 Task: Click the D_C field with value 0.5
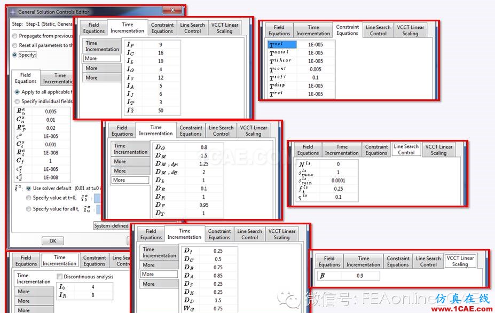218,259
